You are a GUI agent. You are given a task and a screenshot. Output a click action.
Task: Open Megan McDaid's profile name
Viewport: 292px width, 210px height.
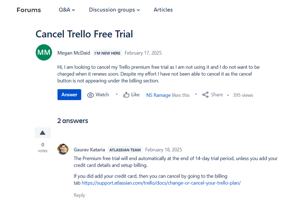tap(74, 53)
